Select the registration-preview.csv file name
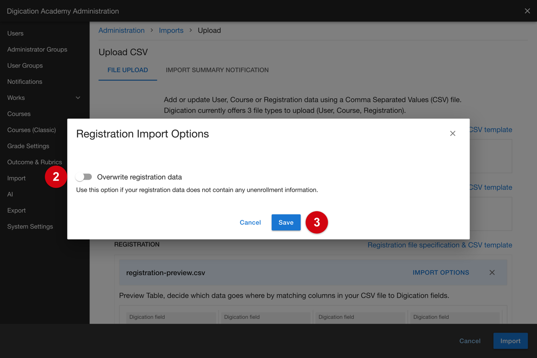Screen dimensions: 537x358 [x=165, y=273]
